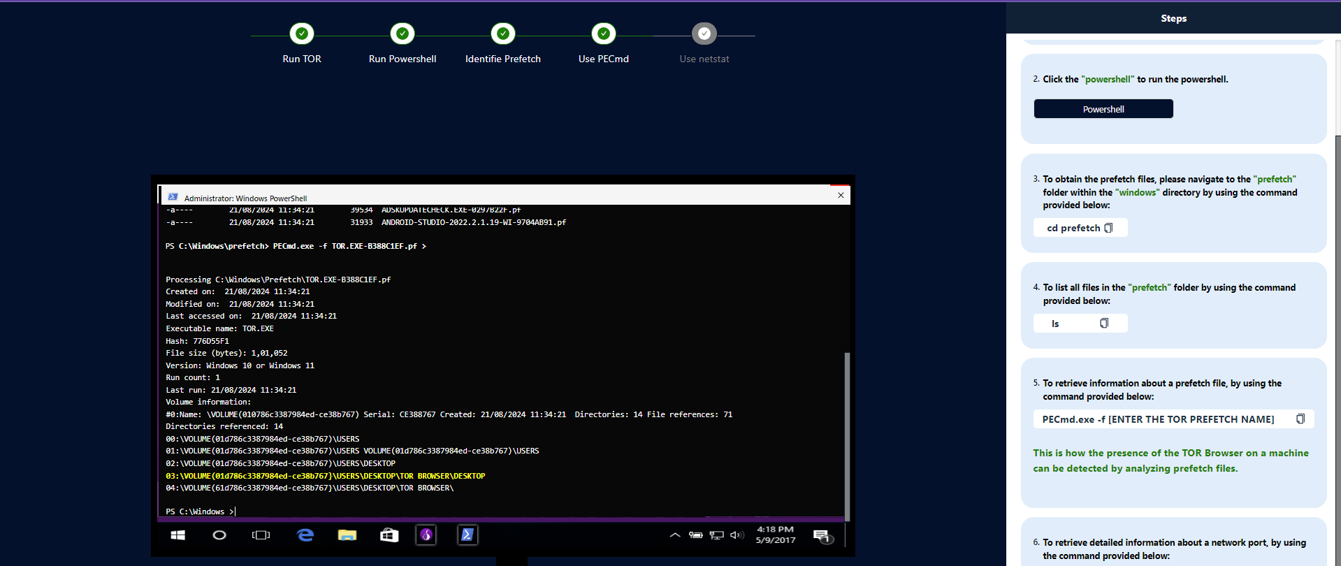The image size is (1341, 566).
Task: Copy the "ls" command
Action: click(1104, 324)
